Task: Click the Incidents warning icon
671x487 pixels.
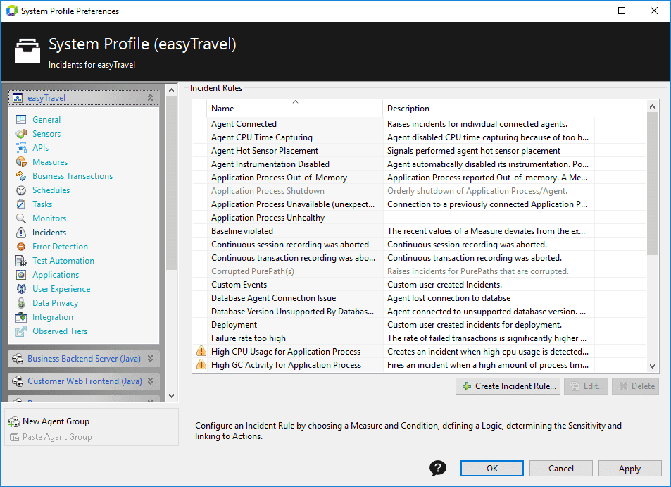Action: (21, 232)
